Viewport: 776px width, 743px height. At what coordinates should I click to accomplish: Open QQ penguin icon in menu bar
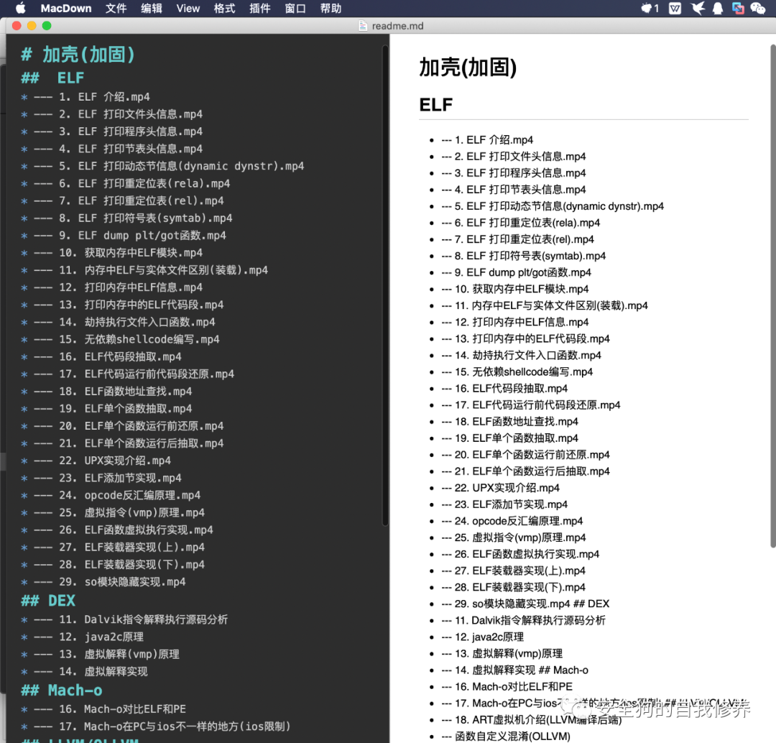click(x=719, y=8)
